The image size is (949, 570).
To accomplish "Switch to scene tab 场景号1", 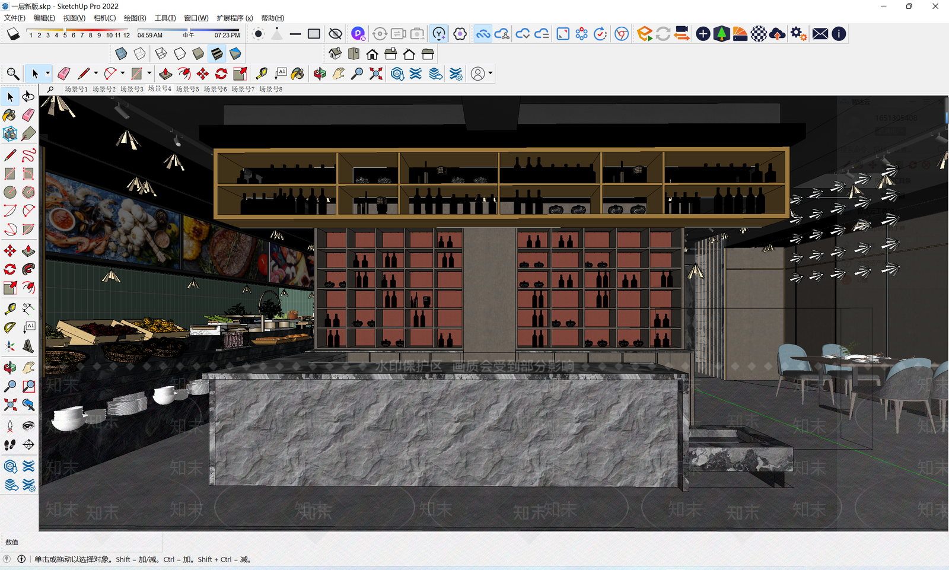I will (76, 90).
